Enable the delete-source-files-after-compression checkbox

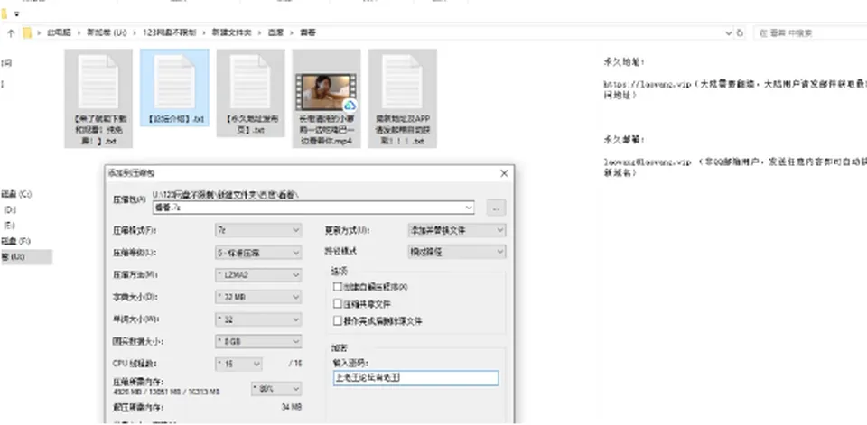pos(338,321)
